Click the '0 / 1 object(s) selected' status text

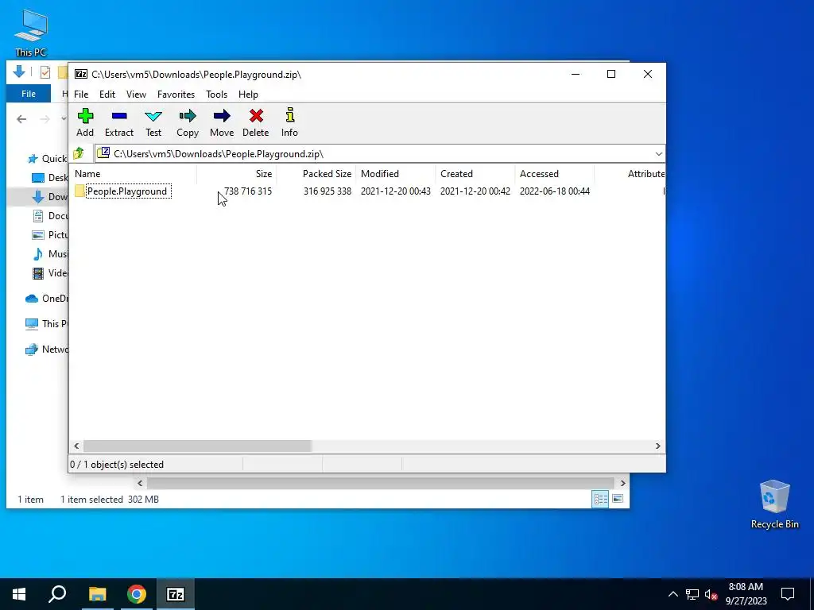pos(117,465)
